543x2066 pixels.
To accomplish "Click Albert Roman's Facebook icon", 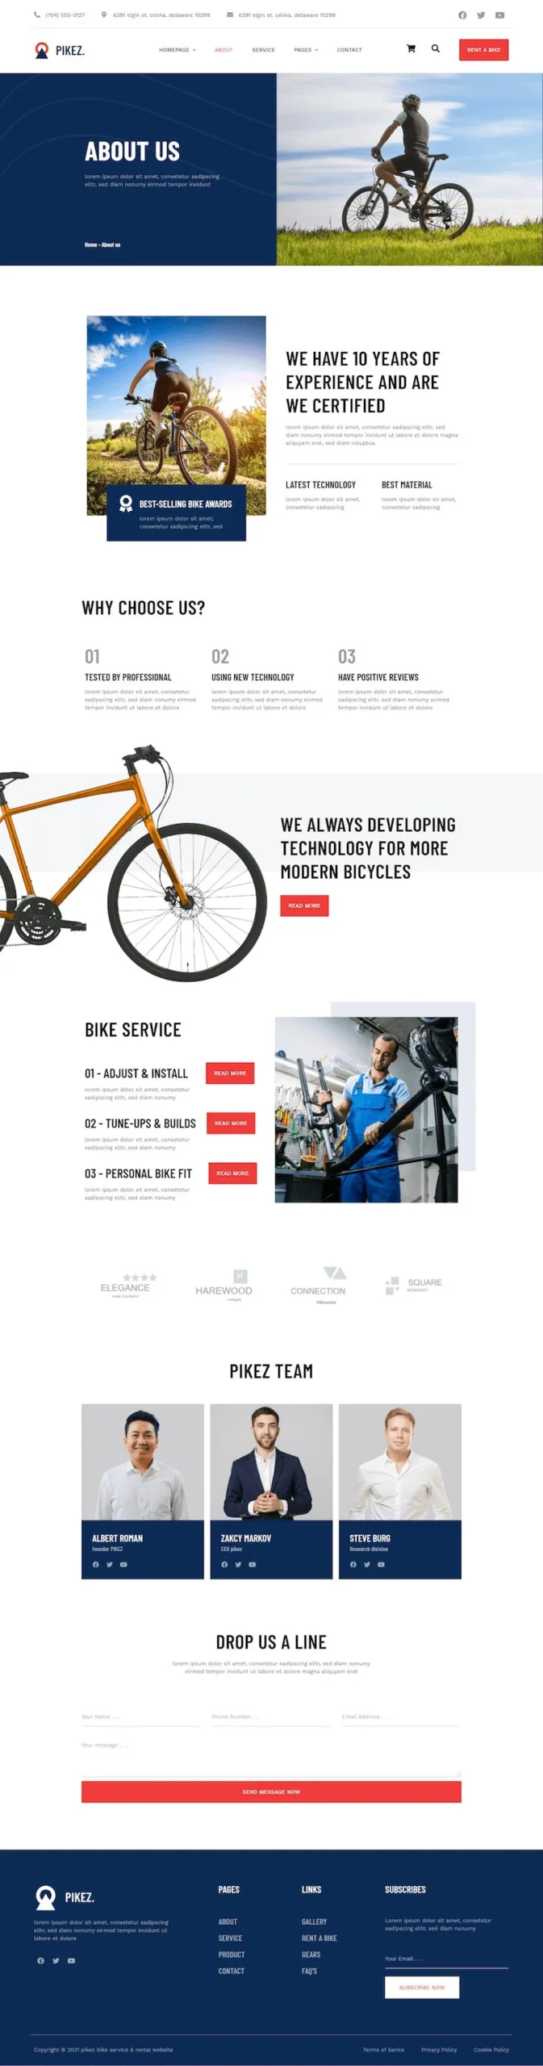I will (95, 1564).
